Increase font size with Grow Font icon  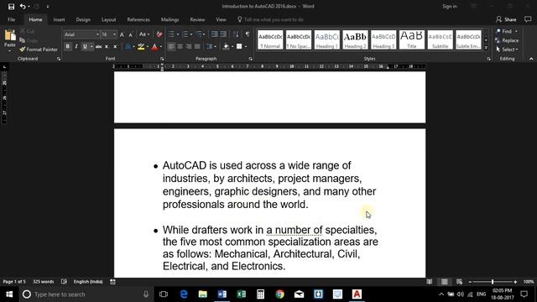pyautogui.click(x=122, y=34)
